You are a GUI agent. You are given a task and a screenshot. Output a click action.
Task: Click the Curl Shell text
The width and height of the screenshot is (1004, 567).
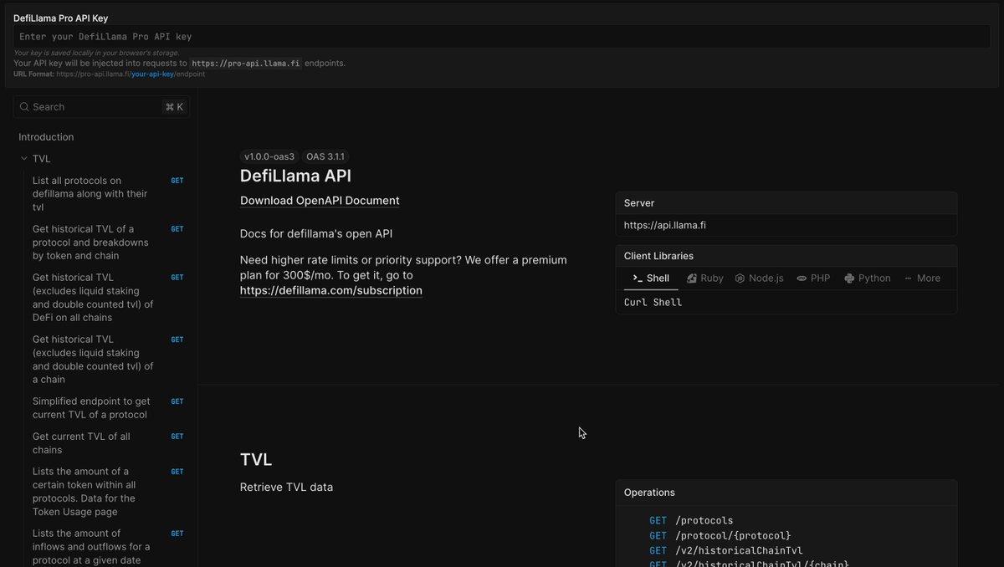pyautogui.click(x=653, y=303)
